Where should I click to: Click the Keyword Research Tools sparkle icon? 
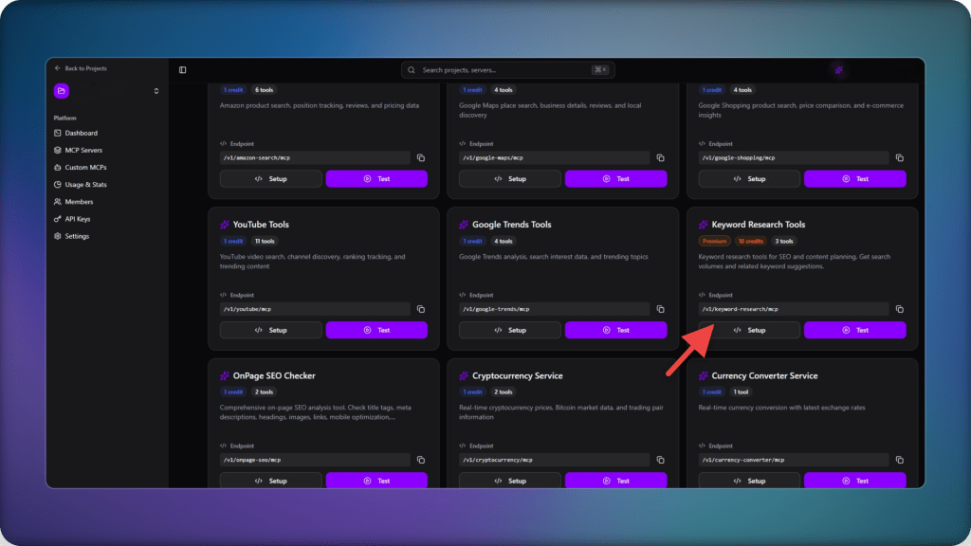click(704, 225)
